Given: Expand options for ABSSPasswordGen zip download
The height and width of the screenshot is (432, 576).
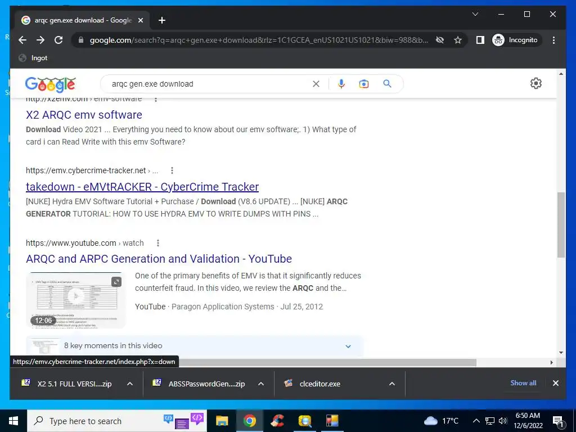Looking at the screenshot, I should 261,384.
